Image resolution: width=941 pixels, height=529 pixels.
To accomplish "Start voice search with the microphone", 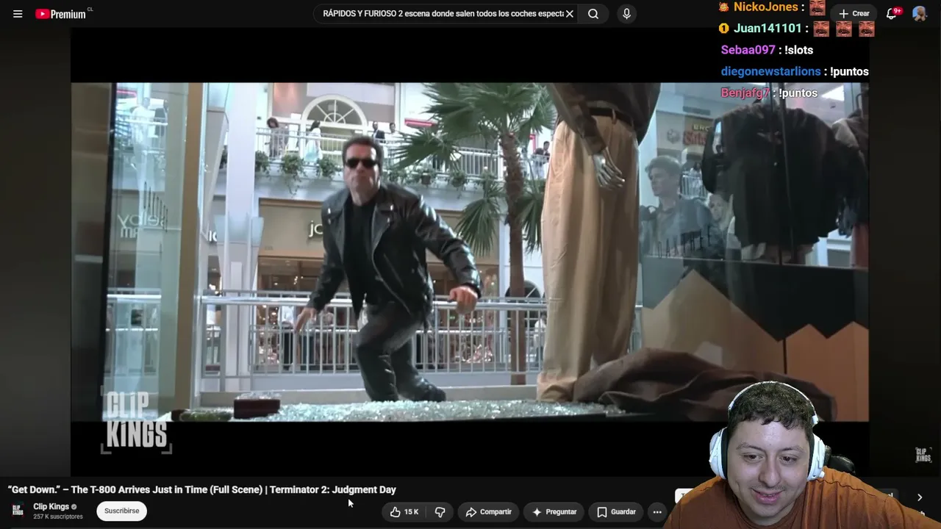I will 626,14.
